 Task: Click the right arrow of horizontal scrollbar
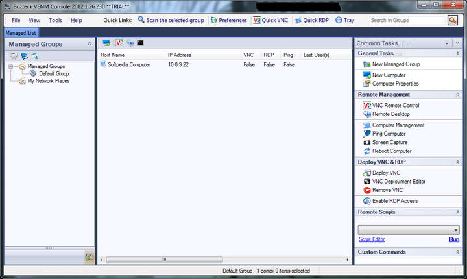tap(347, 260)
